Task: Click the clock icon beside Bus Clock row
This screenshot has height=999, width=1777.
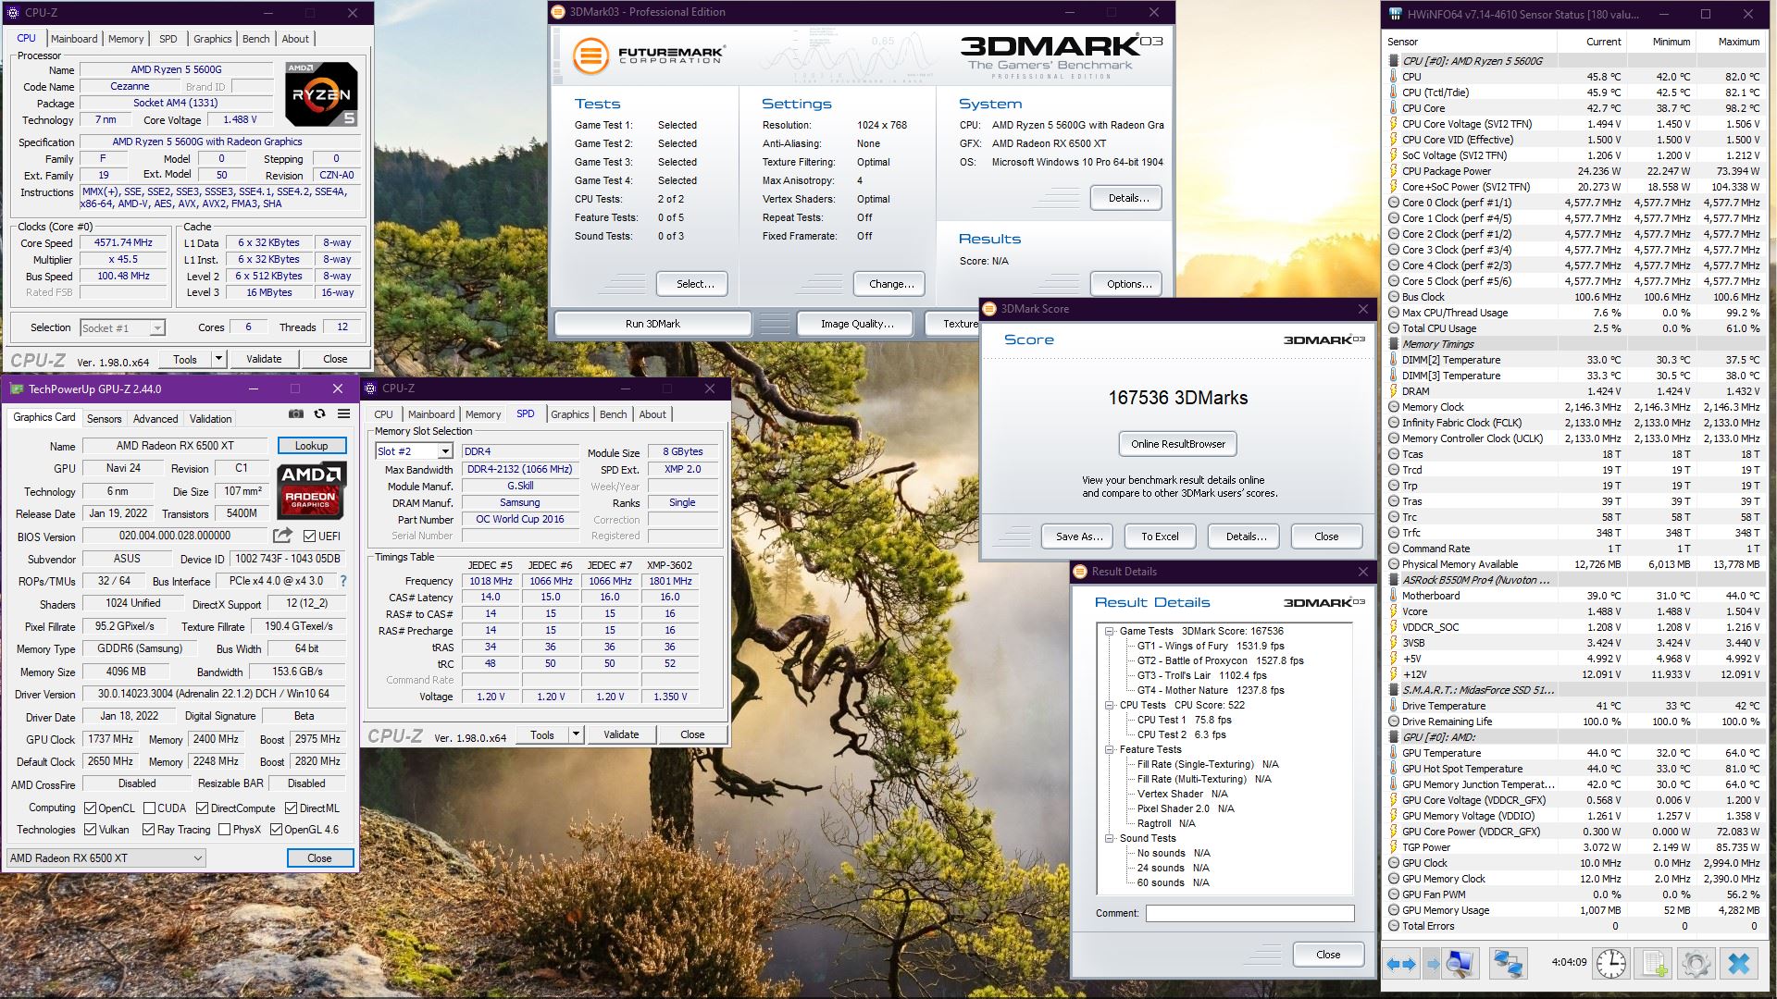Action: coord(1394,297)
